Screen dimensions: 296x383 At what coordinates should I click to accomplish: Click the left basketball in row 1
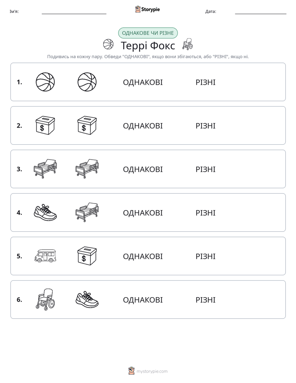45,82
